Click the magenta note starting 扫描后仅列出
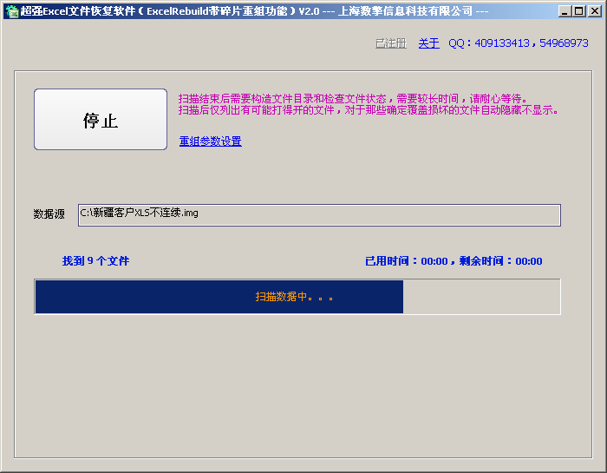This screenshot has width=607, height=473. (x=369, y=110)
